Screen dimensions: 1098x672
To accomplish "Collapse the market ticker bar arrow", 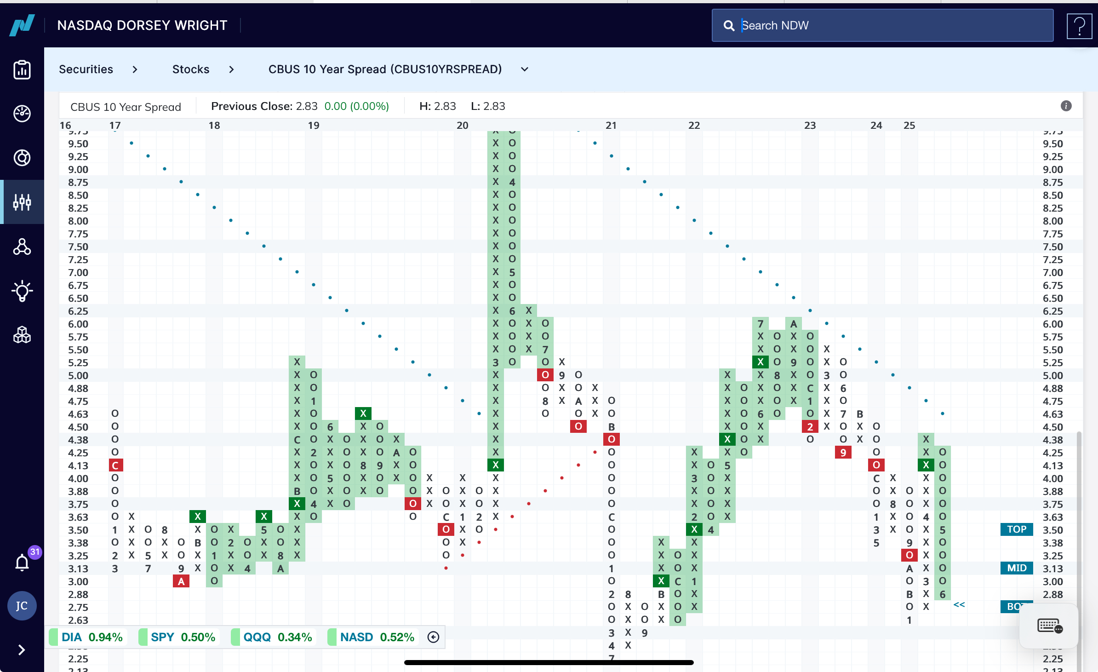I will tap(433, 637).
